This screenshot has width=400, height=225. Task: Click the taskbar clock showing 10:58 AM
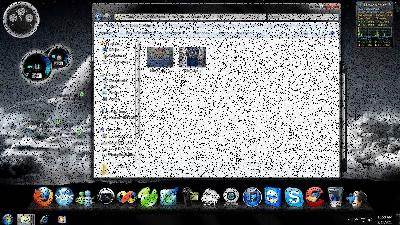pyautogui.click(x=385, y=220)
